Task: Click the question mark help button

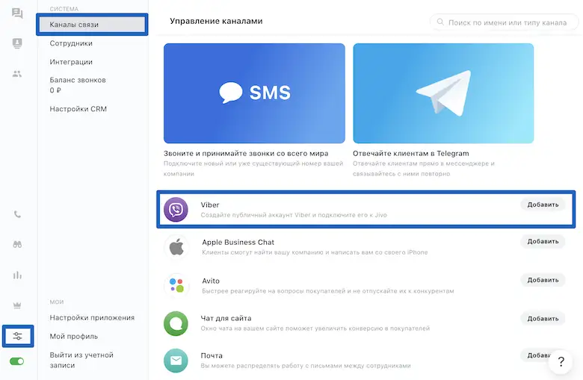Action: pyautogui.click(x=561, y=361)
